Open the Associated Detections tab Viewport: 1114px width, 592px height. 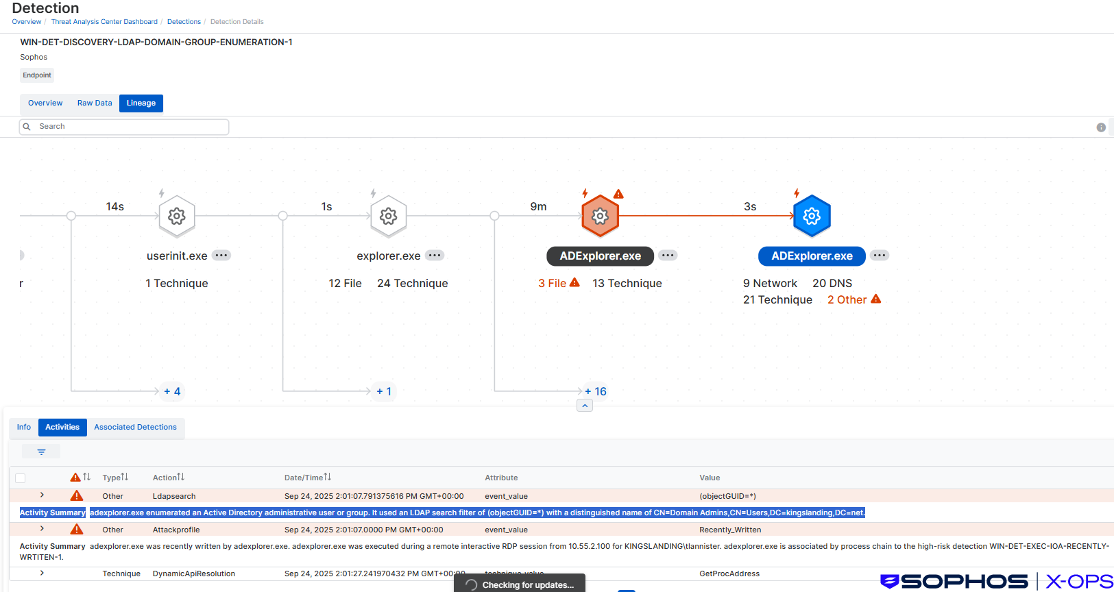[x=135, y=428]
